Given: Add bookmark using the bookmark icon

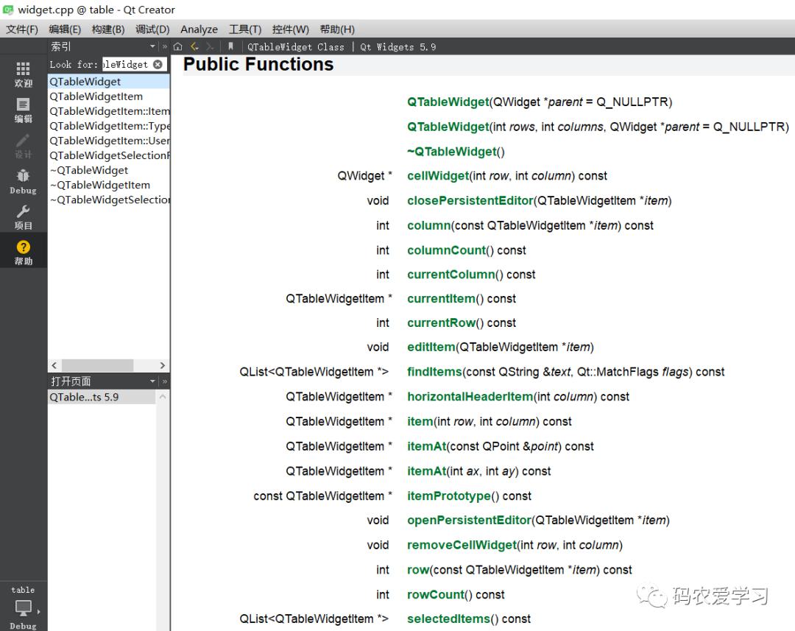Looking at the screenshot, I should click(x=230, y=46).
